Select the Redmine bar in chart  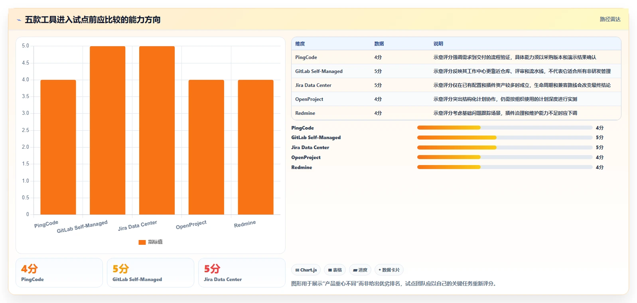tap(256, 147)
